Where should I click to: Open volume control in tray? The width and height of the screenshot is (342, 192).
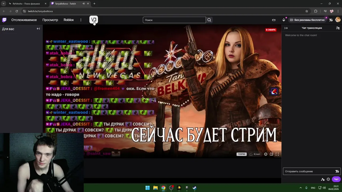[x=324, y=188]
